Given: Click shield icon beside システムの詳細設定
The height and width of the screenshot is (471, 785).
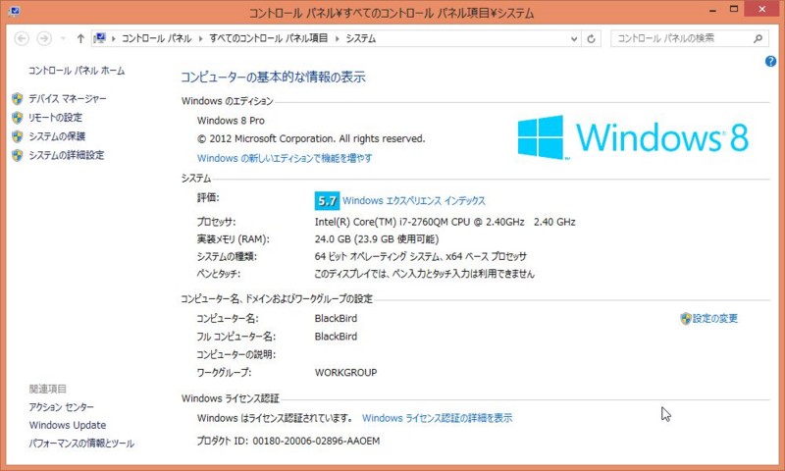Looking at the screenshot, I should [18, 155].
